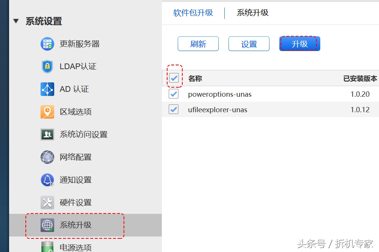The image size is (379, 252).
Task: Click the 系统访问设置 users icon
Action: pyautogui.click(x=47, y=135)
